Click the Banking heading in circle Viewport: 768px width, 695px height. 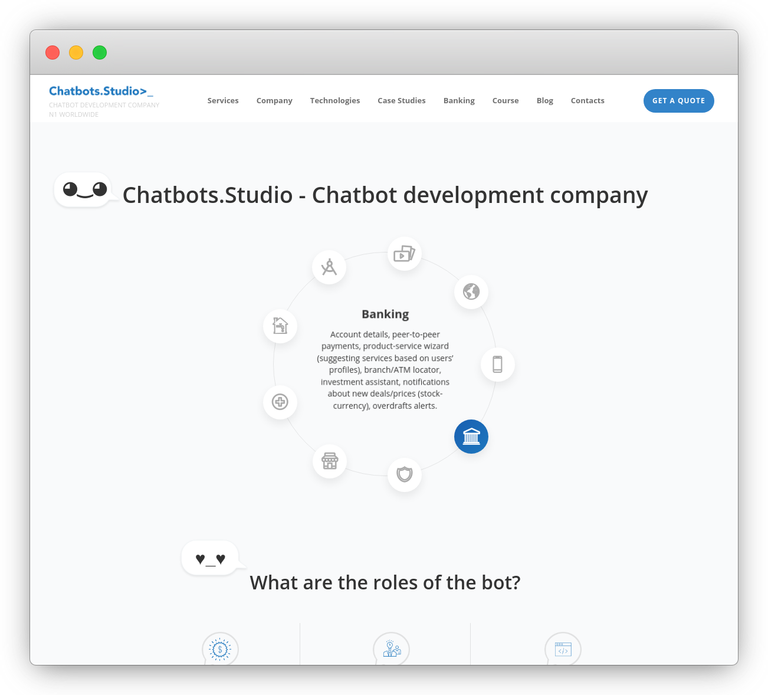[385, 314]
